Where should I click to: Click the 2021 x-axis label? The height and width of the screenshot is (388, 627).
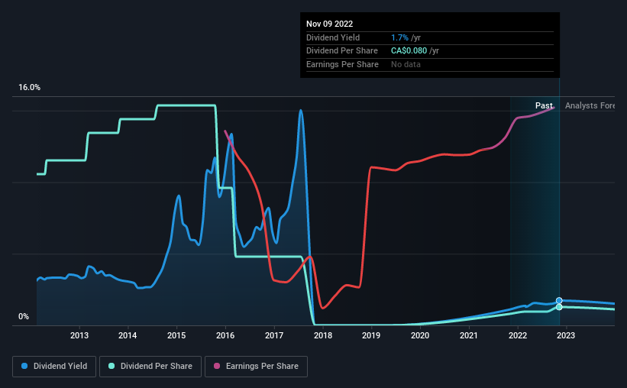469,335
